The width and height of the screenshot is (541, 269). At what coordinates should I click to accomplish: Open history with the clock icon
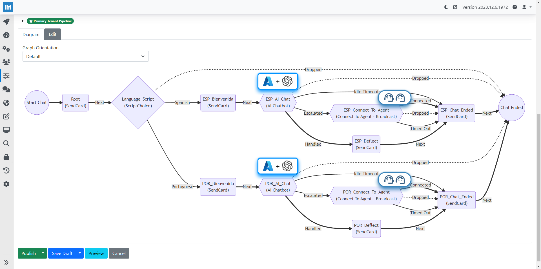[x=6, y=170]
